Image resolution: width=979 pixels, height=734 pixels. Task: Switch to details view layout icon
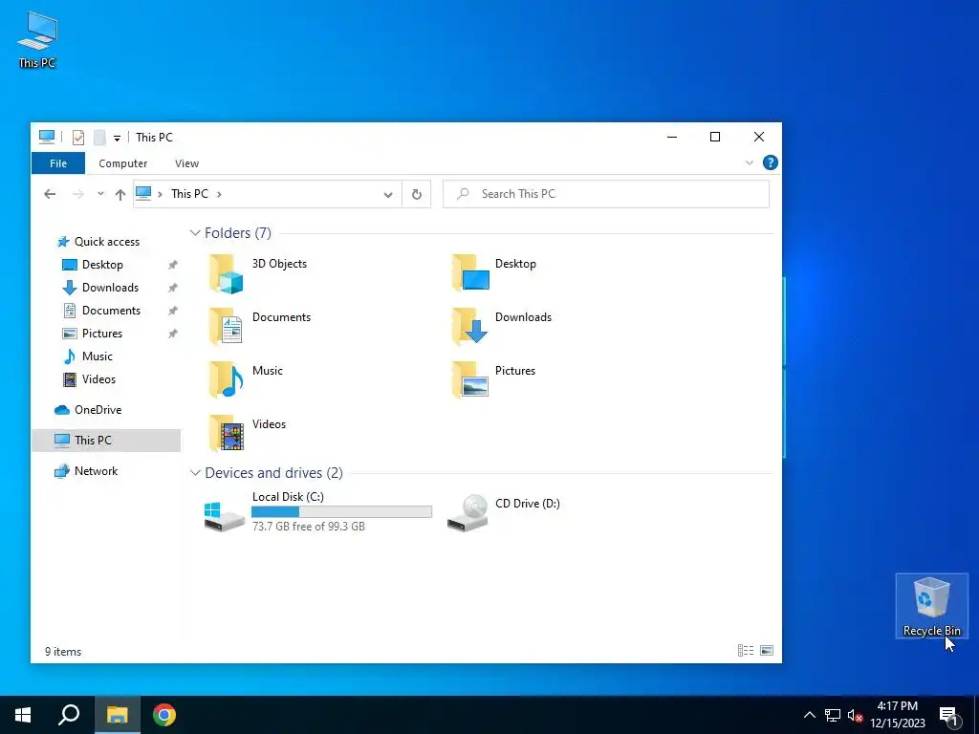(x=746, y=650)
